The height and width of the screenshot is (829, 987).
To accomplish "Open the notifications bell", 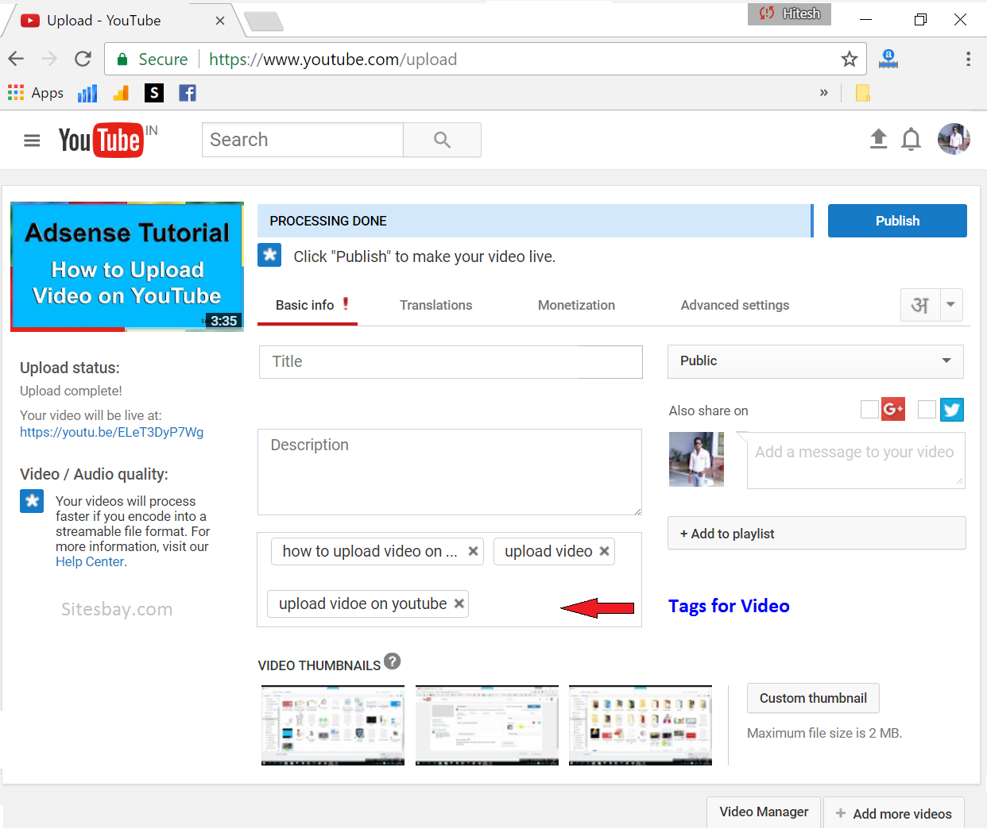I will pos(912,140).
